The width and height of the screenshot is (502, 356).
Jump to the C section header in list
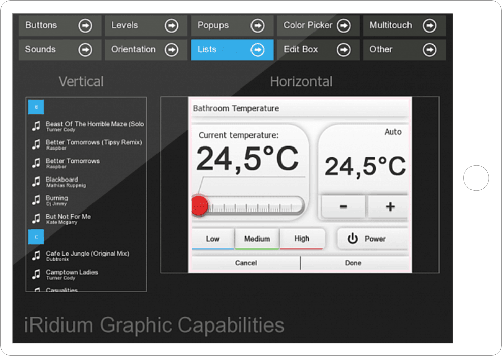pyautogui.click(x=36, y=237)
